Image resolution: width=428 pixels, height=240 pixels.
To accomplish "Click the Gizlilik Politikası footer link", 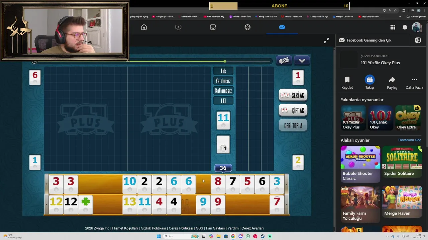I will click(x=153, y=228).
